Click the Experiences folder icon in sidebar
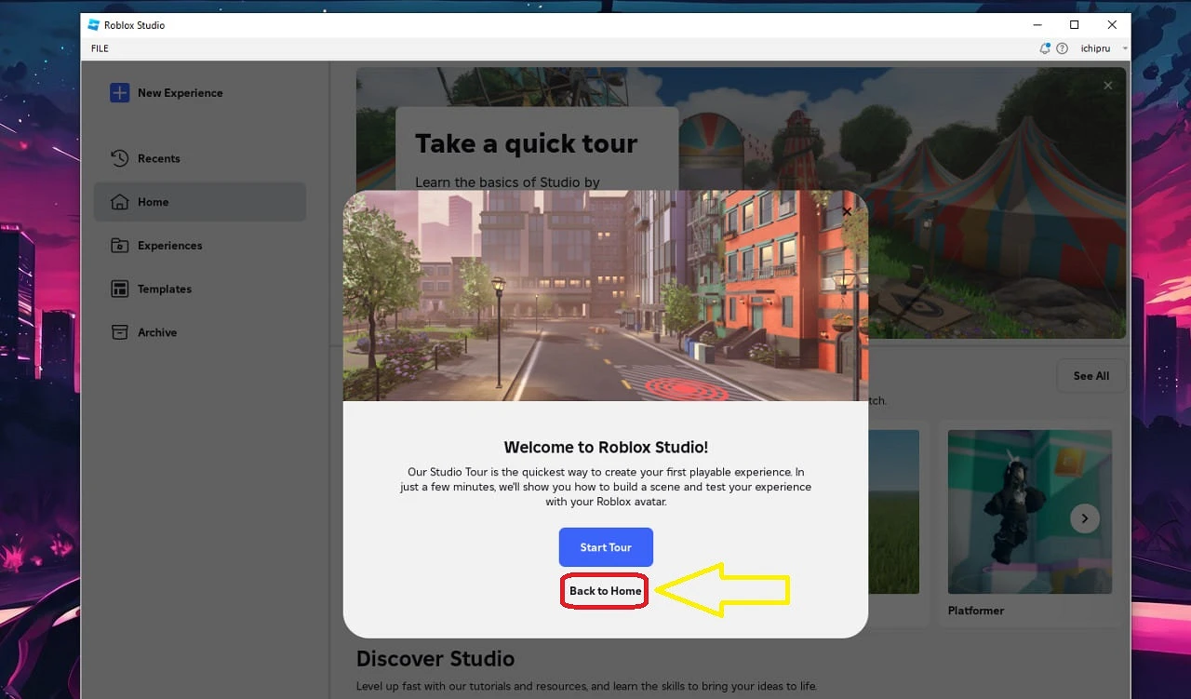 tap(119, 246)
